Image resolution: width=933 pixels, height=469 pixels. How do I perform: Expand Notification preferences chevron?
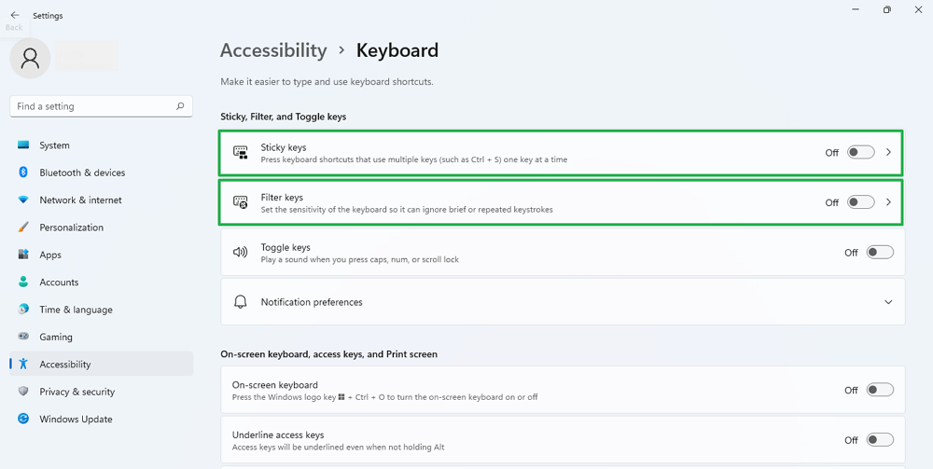(x=888, y=302)
